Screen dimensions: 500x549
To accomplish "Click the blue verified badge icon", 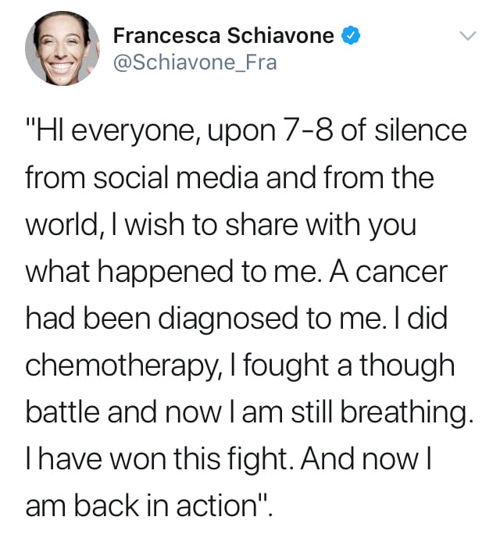I will (351, 36).
